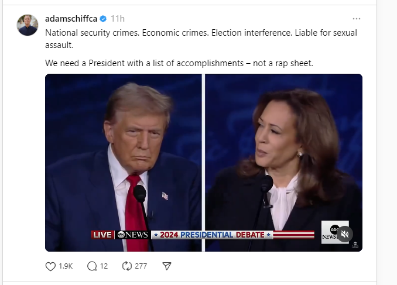Open replies via the comment bubble icon
This screenshot has height=285, width=397.
[92, 266]
